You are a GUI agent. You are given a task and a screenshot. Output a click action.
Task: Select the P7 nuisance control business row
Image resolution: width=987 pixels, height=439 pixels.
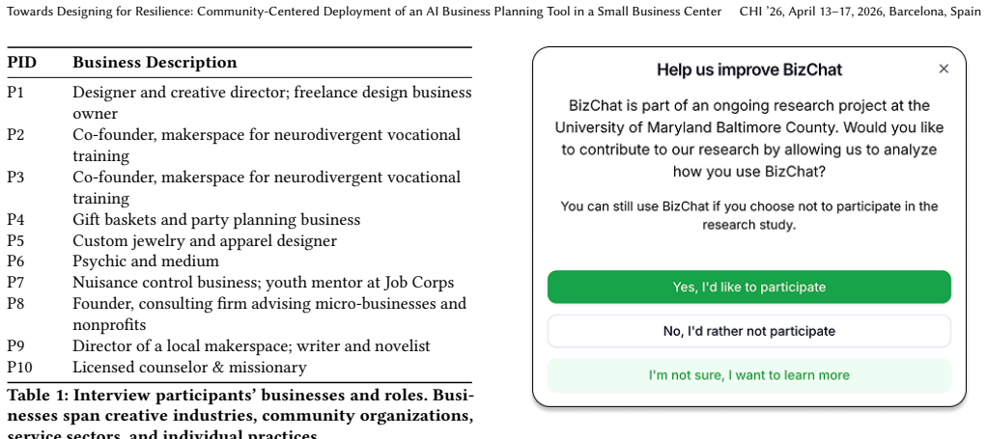click(240, 283)
